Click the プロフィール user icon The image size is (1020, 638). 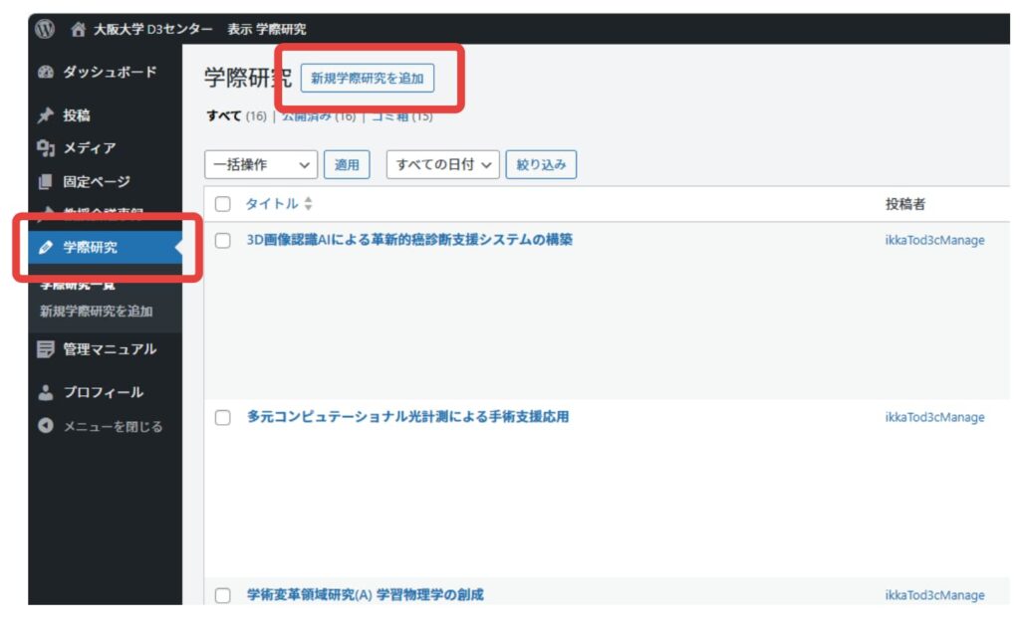[x=46, y=392]
